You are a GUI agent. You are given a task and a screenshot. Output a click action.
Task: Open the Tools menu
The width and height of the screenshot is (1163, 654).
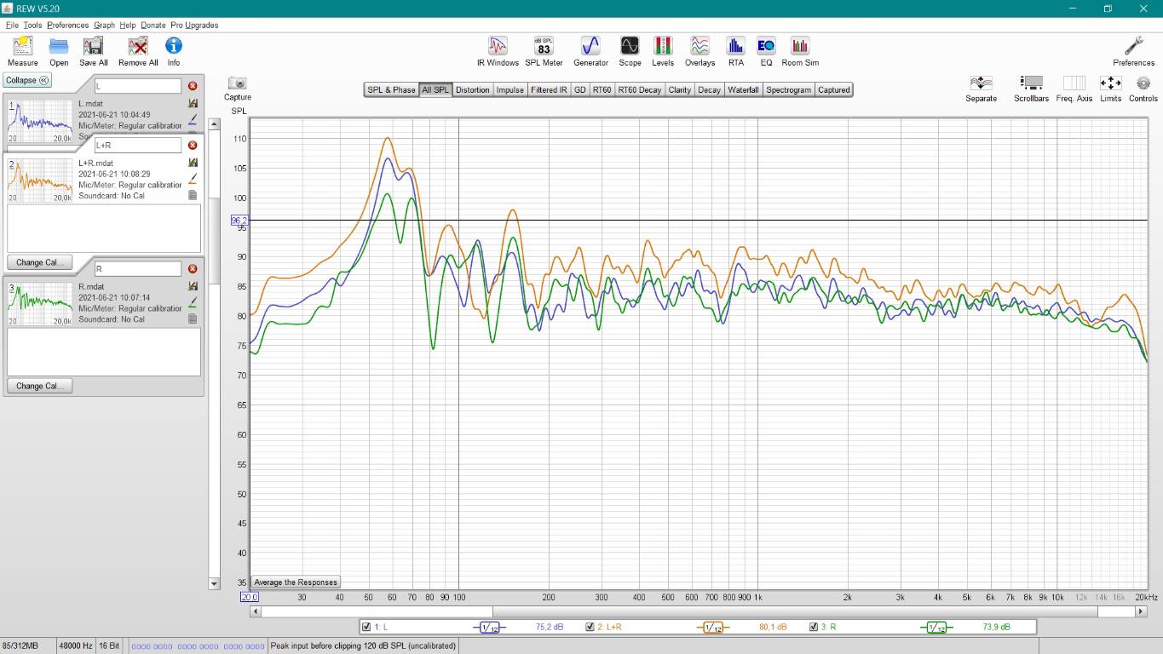(x=32, y=26)
